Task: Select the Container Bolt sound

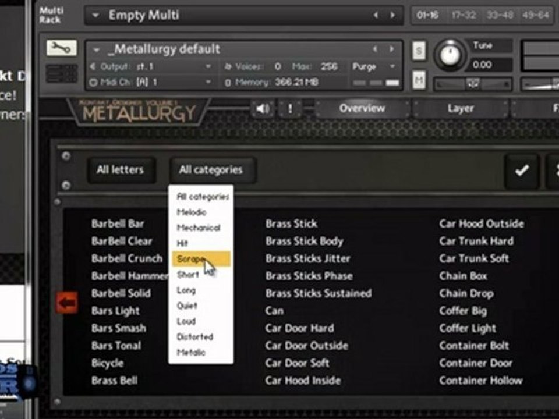Action: (x=474, y=346)
